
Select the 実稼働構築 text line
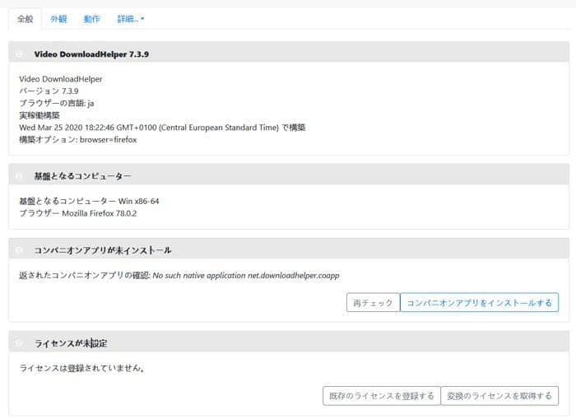(39, 115)
